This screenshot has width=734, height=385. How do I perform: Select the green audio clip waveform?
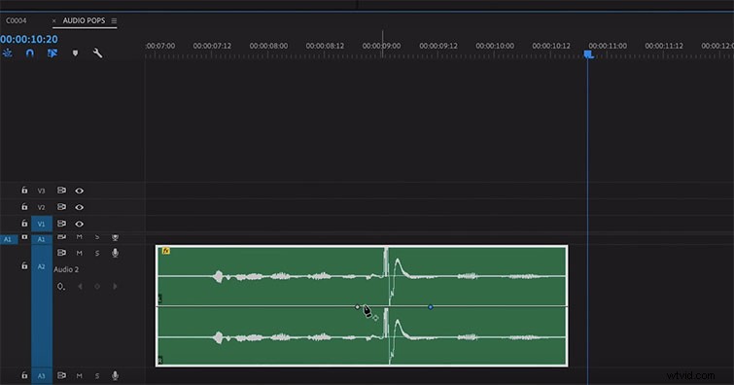pyautogui.click(x=362, y=306)
